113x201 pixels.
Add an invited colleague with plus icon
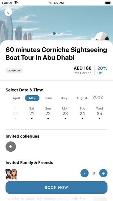coord(11,146)
